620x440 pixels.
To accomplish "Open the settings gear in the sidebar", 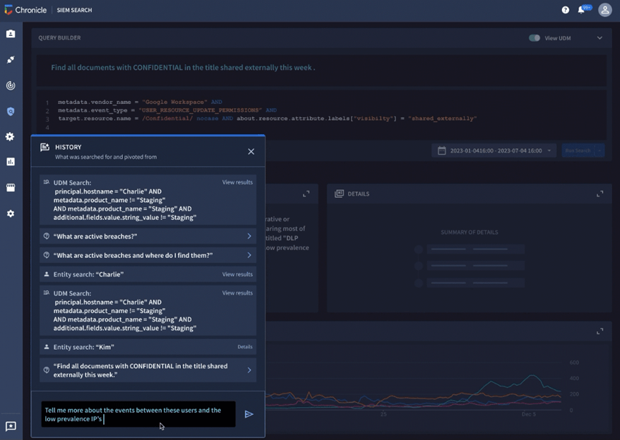I will click(x=10, y=136).
